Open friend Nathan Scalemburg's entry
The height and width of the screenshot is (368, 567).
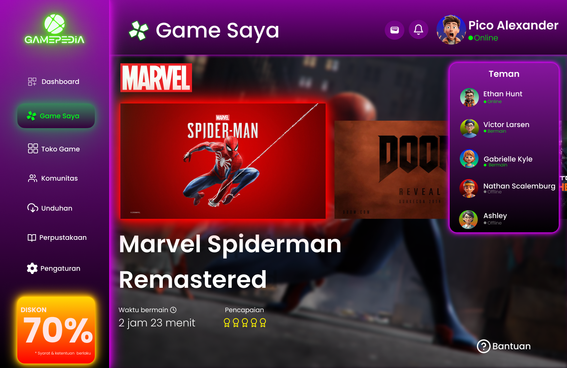point(508,188)
